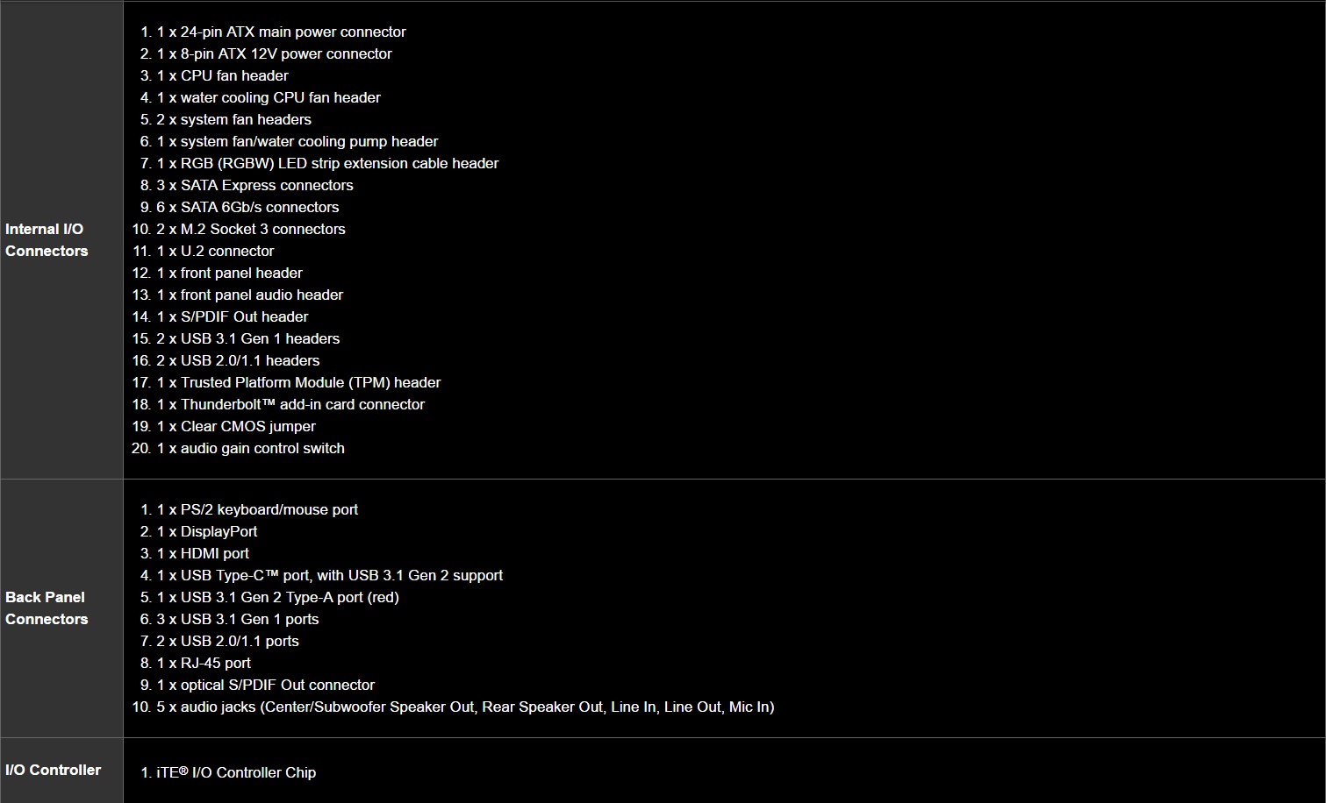Click the 1 x U.2 connector entry
This screenshot has height=803, width=1326.
click(215, 251)
